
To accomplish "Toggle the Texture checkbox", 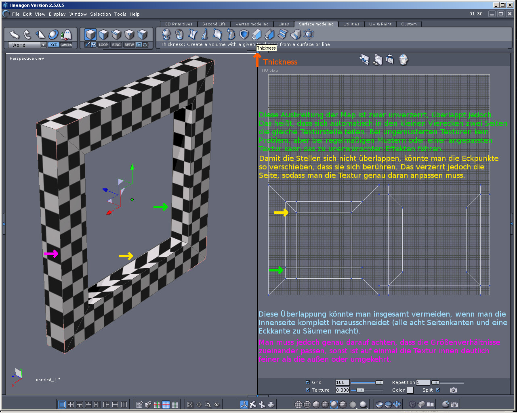I will point(308,390).
